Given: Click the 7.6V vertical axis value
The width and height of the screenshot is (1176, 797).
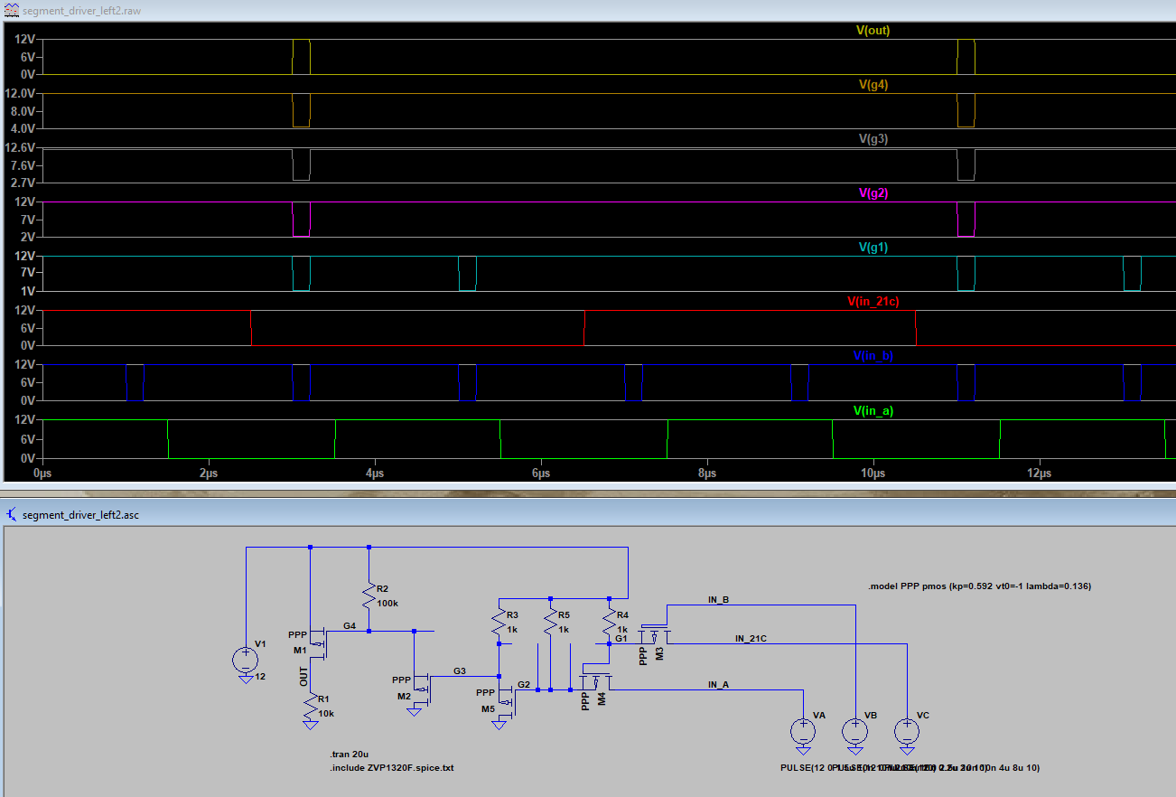Looking at the screenshot, I should 23,165.
